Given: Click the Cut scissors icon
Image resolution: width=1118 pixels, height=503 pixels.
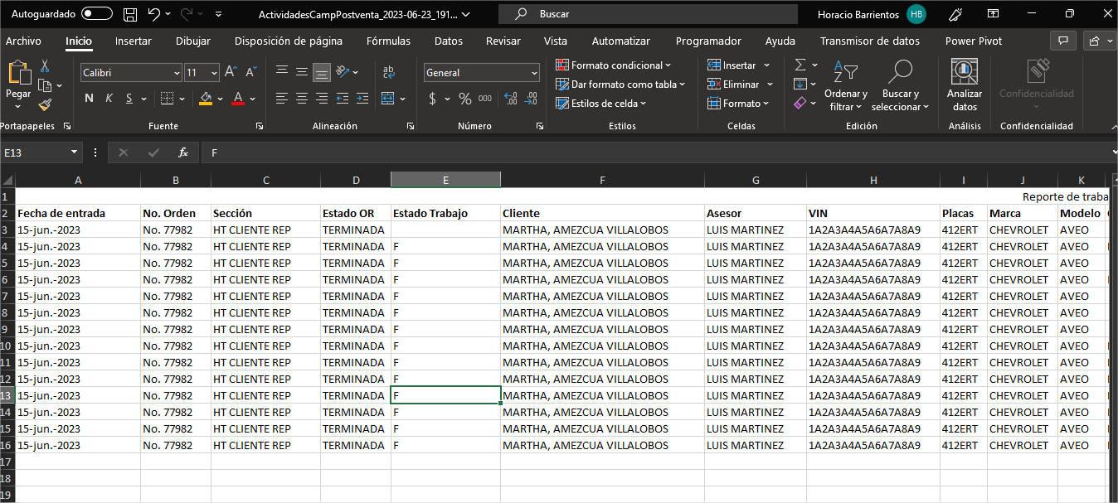Looking at the screenshot, I should [45, 65].
